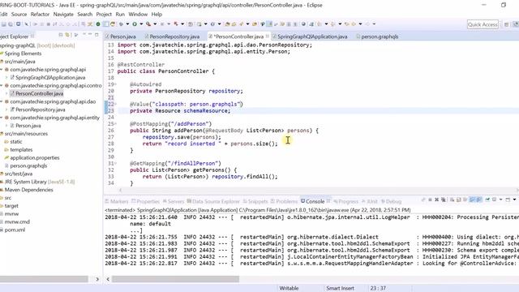Open the Open Console dropdown arrow
This screenshot has width=519, height=292.
point(514,200)
